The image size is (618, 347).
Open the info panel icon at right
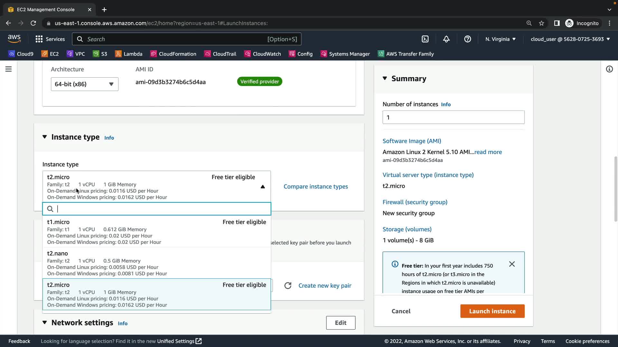609,69
